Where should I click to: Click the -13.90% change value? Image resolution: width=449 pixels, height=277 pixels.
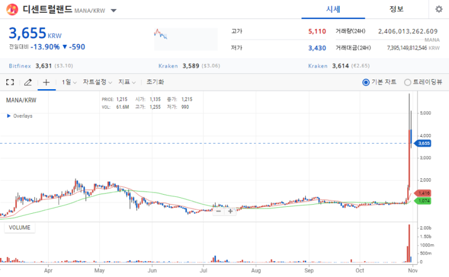pyautogui.click(x=45, y=47)
